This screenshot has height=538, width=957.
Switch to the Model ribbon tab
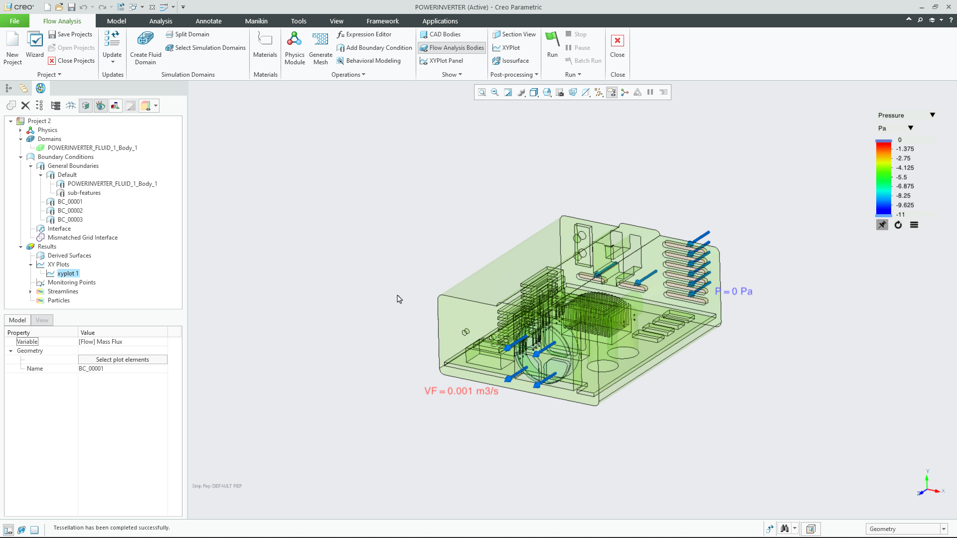tap(116, 21)
